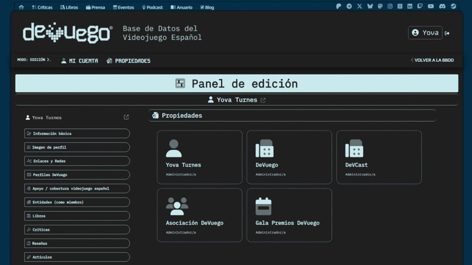Click Administrador/a label on DeVCast card

pos(360,174)
